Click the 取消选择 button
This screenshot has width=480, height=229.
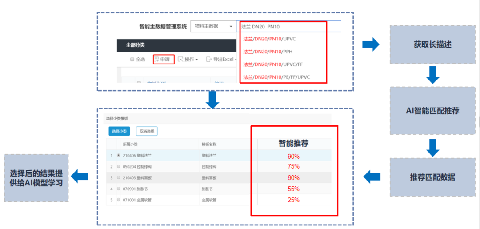coord(147,131)
